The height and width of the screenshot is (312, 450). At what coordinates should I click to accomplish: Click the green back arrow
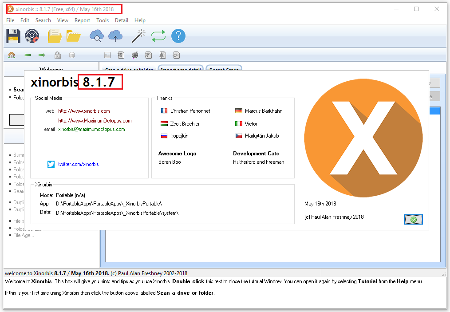28,55
